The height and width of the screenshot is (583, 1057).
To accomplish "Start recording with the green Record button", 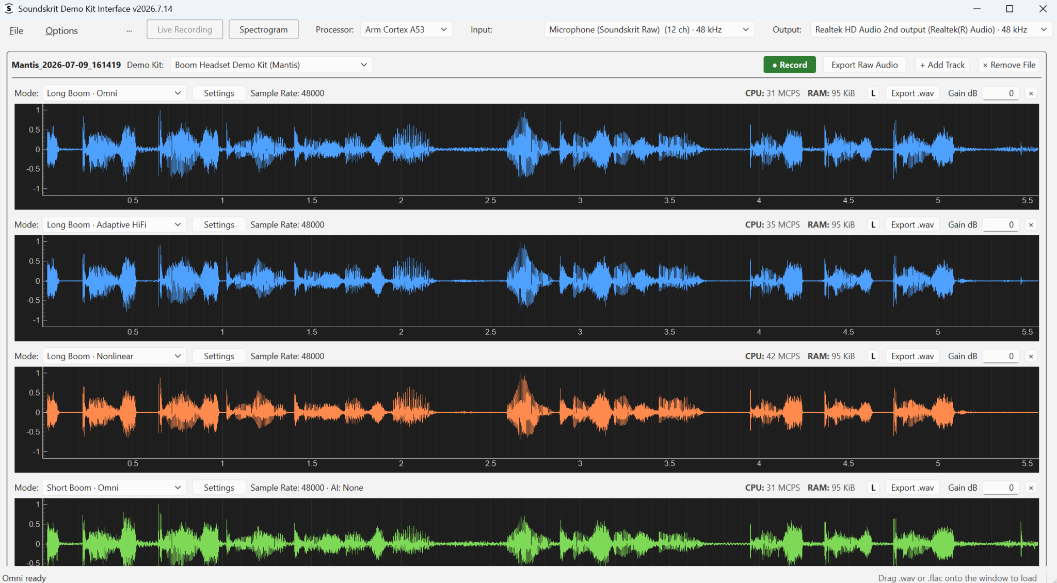I will pyautogui.click(x=790, y=65).
